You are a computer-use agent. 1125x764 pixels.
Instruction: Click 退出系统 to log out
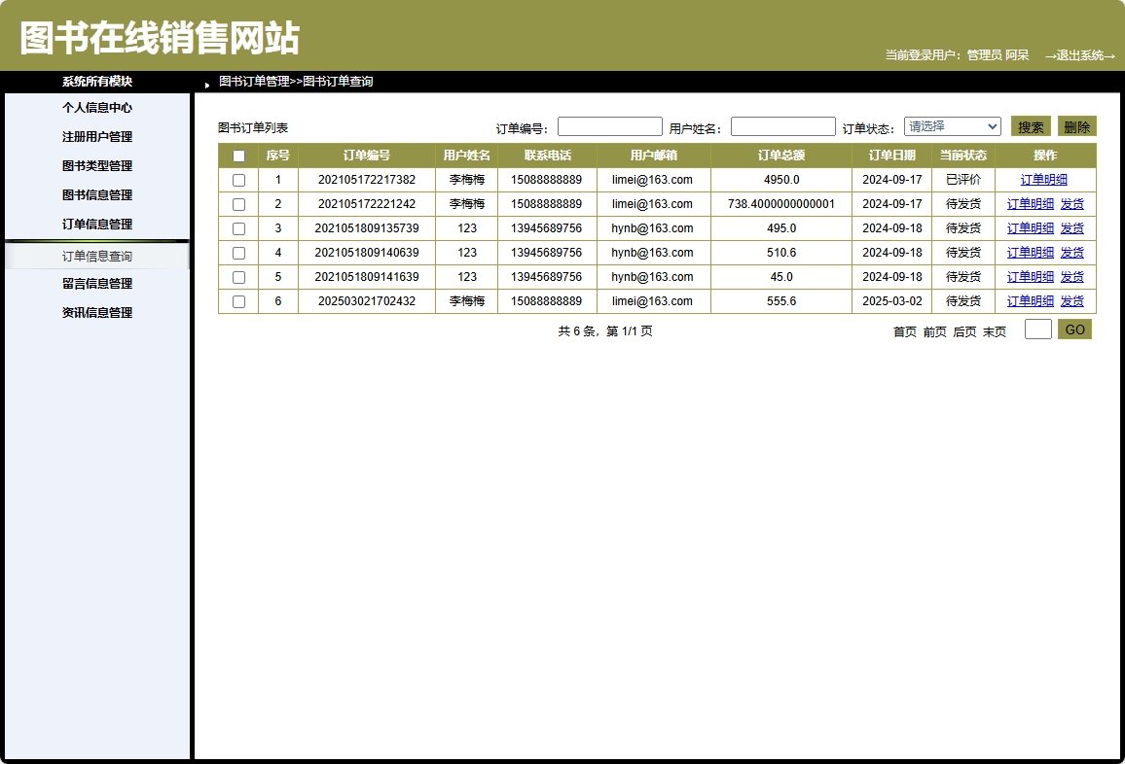tap(1077, 55)
